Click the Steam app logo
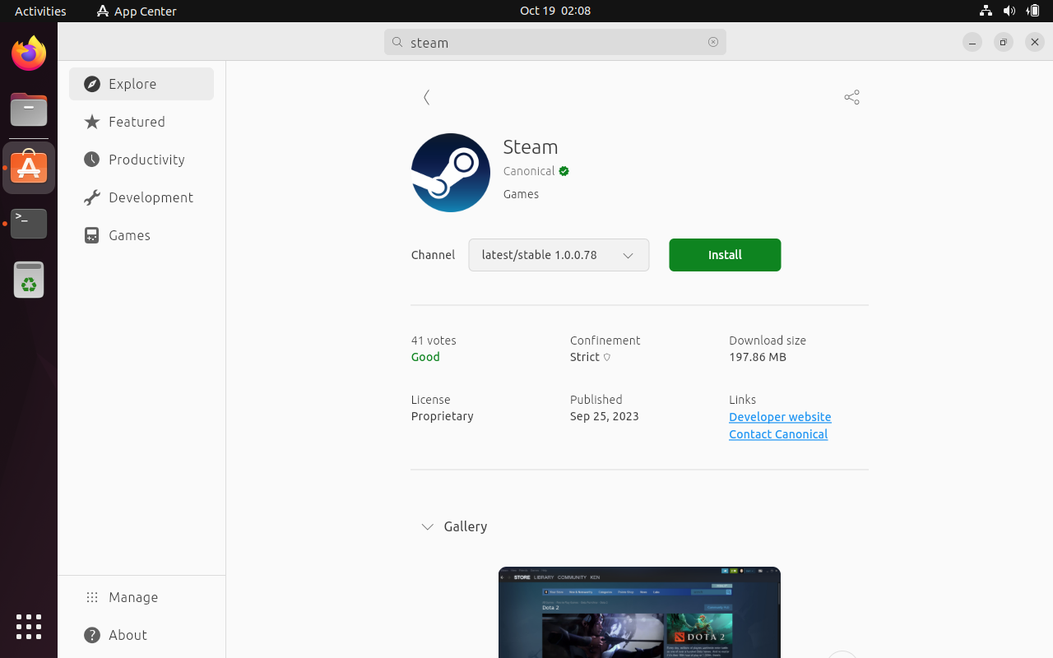The height and width of the screenshot is (658, 1053). (451, 173)
